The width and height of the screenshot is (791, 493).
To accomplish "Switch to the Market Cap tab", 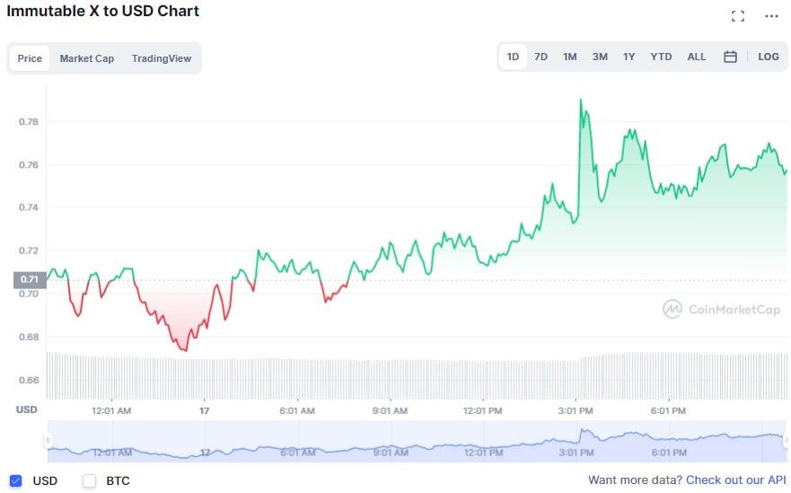I will click(x=87, y=58).
